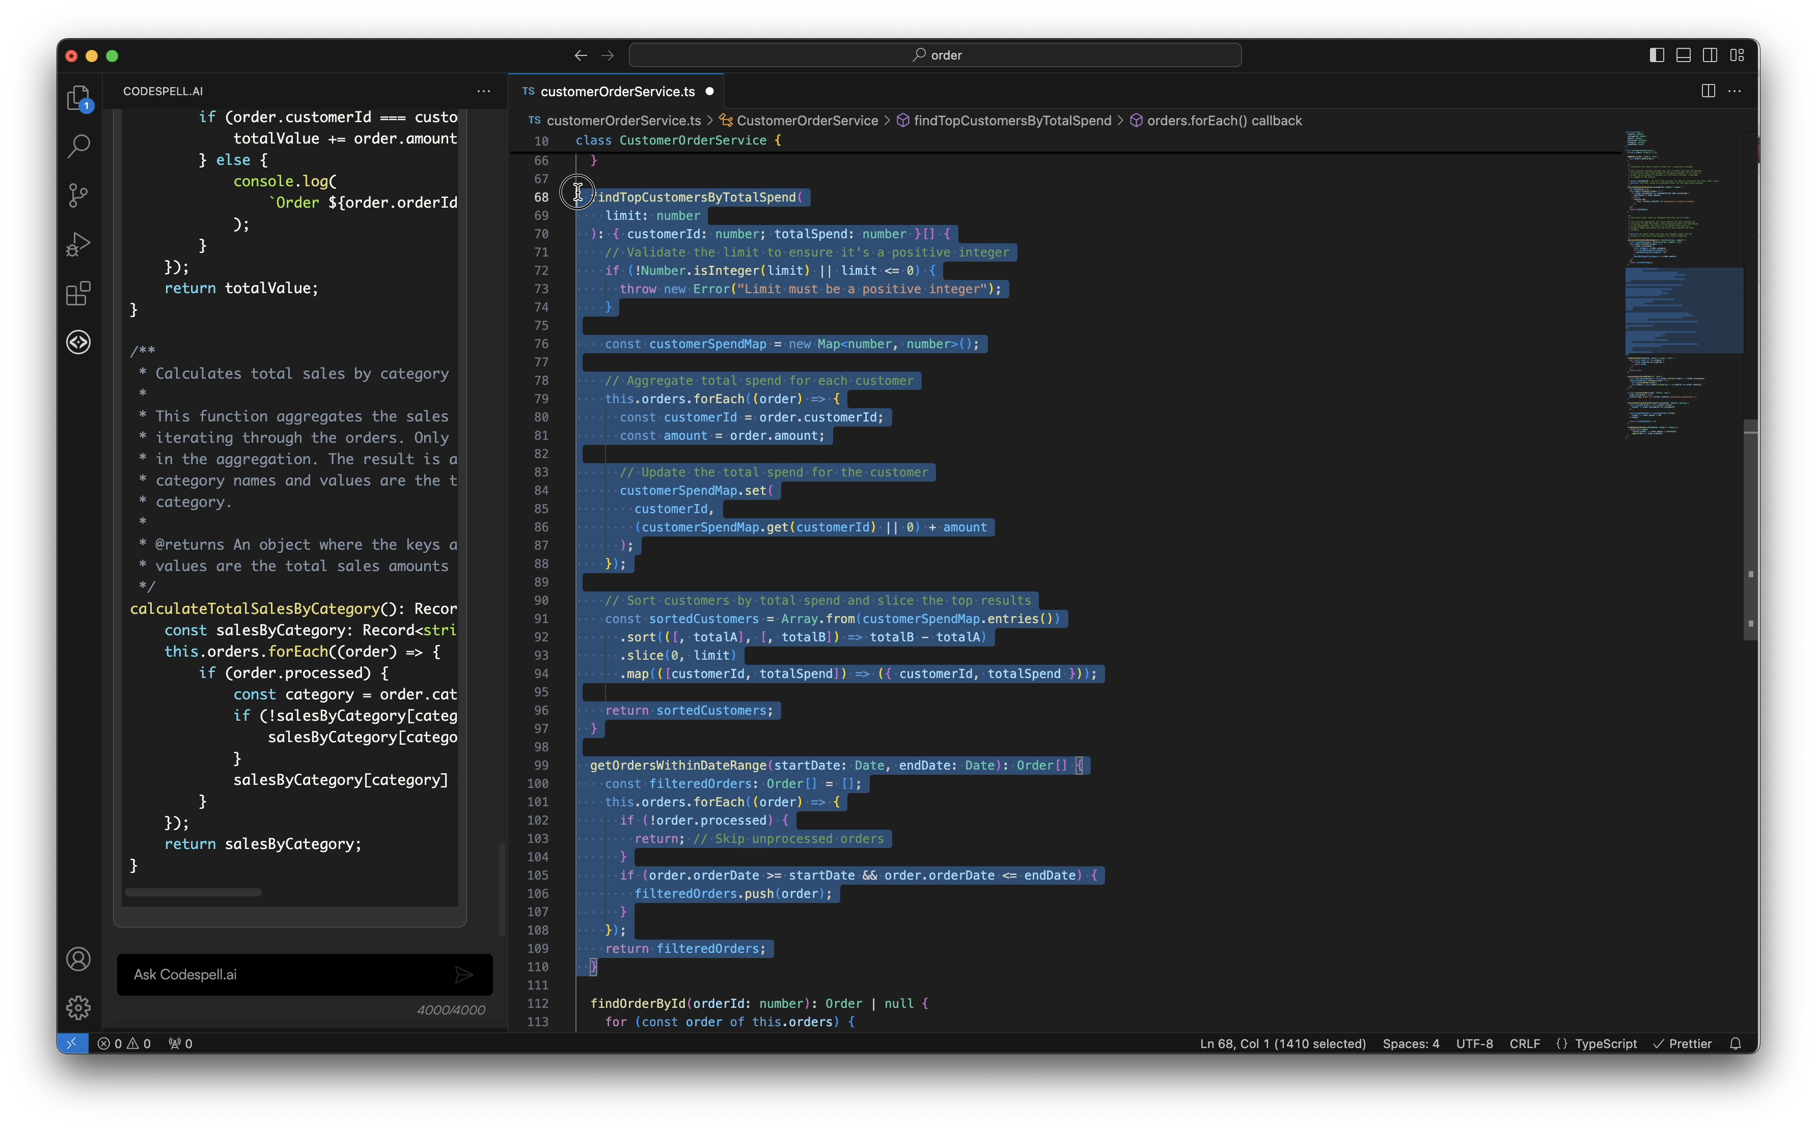Open the Extensions view
The height and width of the screenshot is (1129, 1817).
click(x=78, y=294)
